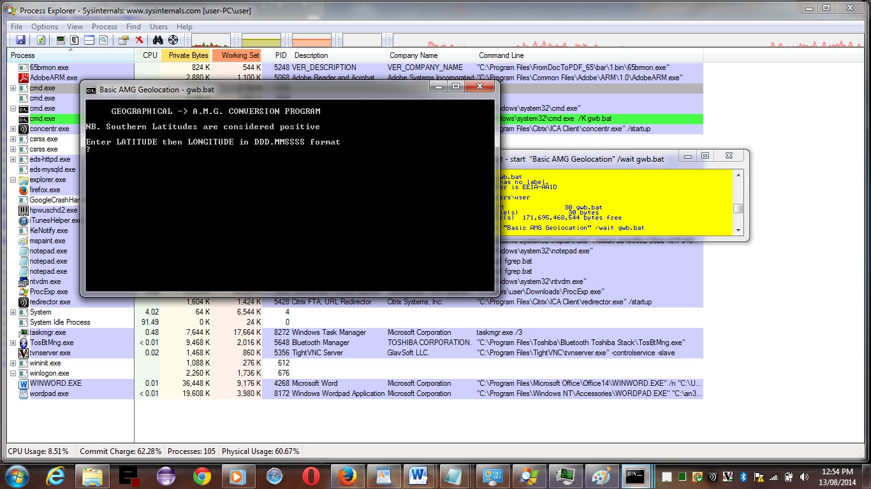The image size is (871, 489).
Task: Expand the winlogon.exe tree node
Action: click(x=13, y=373)
